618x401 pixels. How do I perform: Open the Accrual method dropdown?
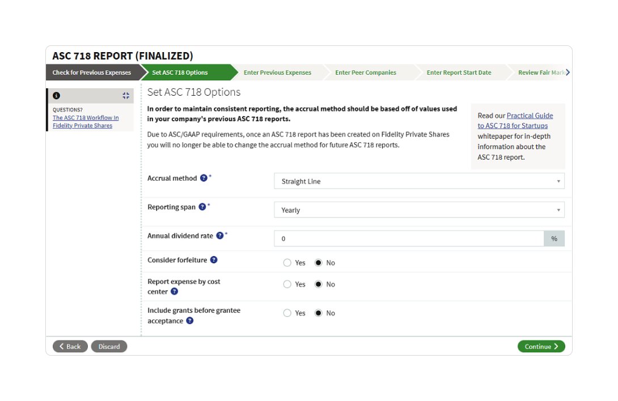pos(419,181)
